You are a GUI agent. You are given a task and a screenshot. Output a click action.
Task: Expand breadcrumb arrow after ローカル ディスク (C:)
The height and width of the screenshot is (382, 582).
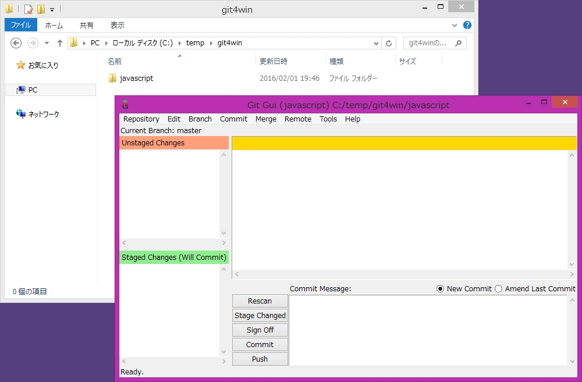coord(180,43)
